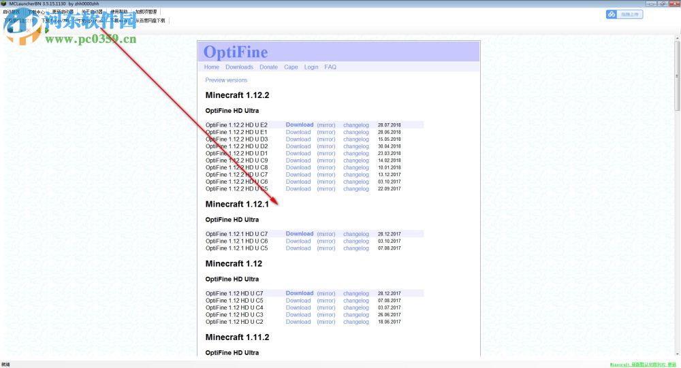
Task: Download OptiFine 1.12 HD U C5
Action: pos(298,300)
